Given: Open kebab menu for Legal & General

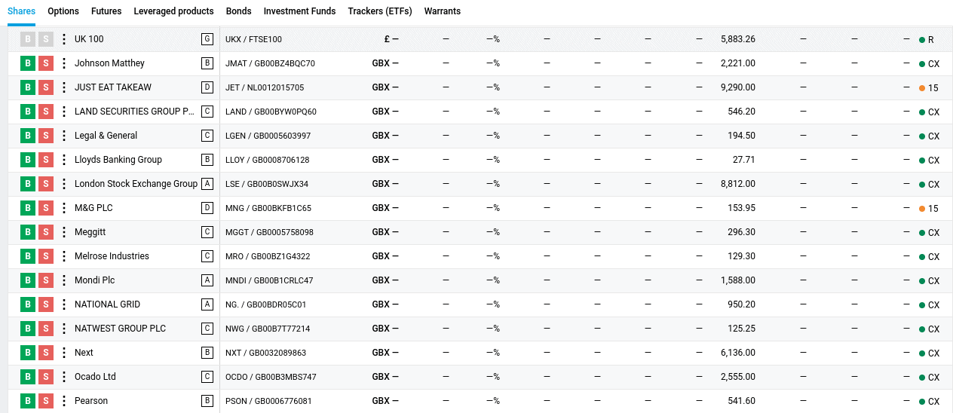Looking at the screenshot, I should pos(64,136).
